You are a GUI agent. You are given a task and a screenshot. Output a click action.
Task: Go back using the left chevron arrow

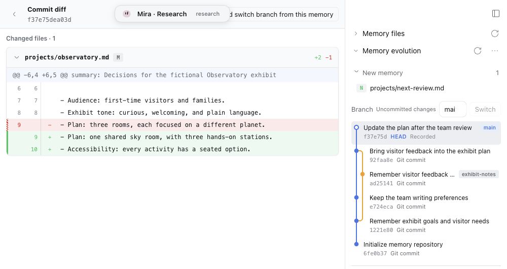coord(14,14)
